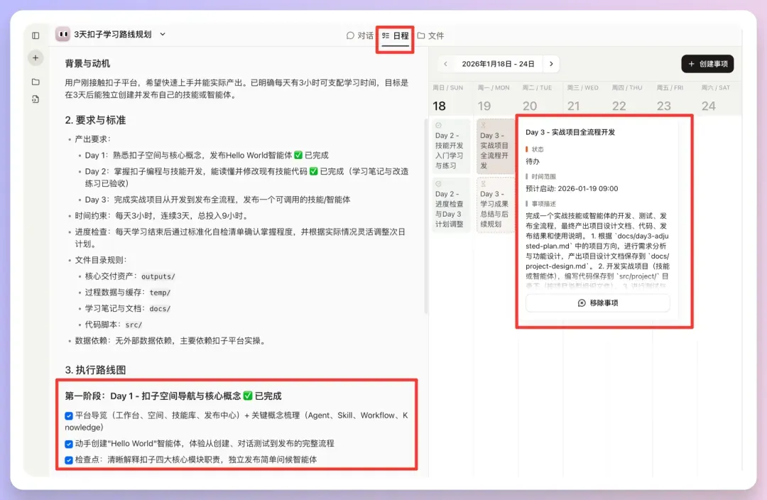767x500 pixels.
Task: Start a new conversation with the plus icon
Action: pos(36,58)
